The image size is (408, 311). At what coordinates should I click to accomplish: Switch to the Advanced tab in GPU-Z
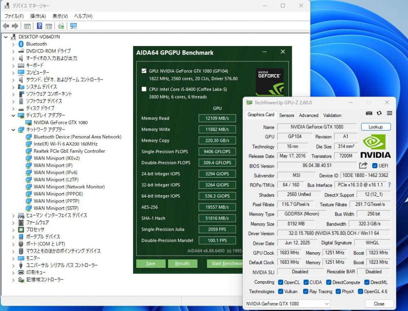(308, 115)
